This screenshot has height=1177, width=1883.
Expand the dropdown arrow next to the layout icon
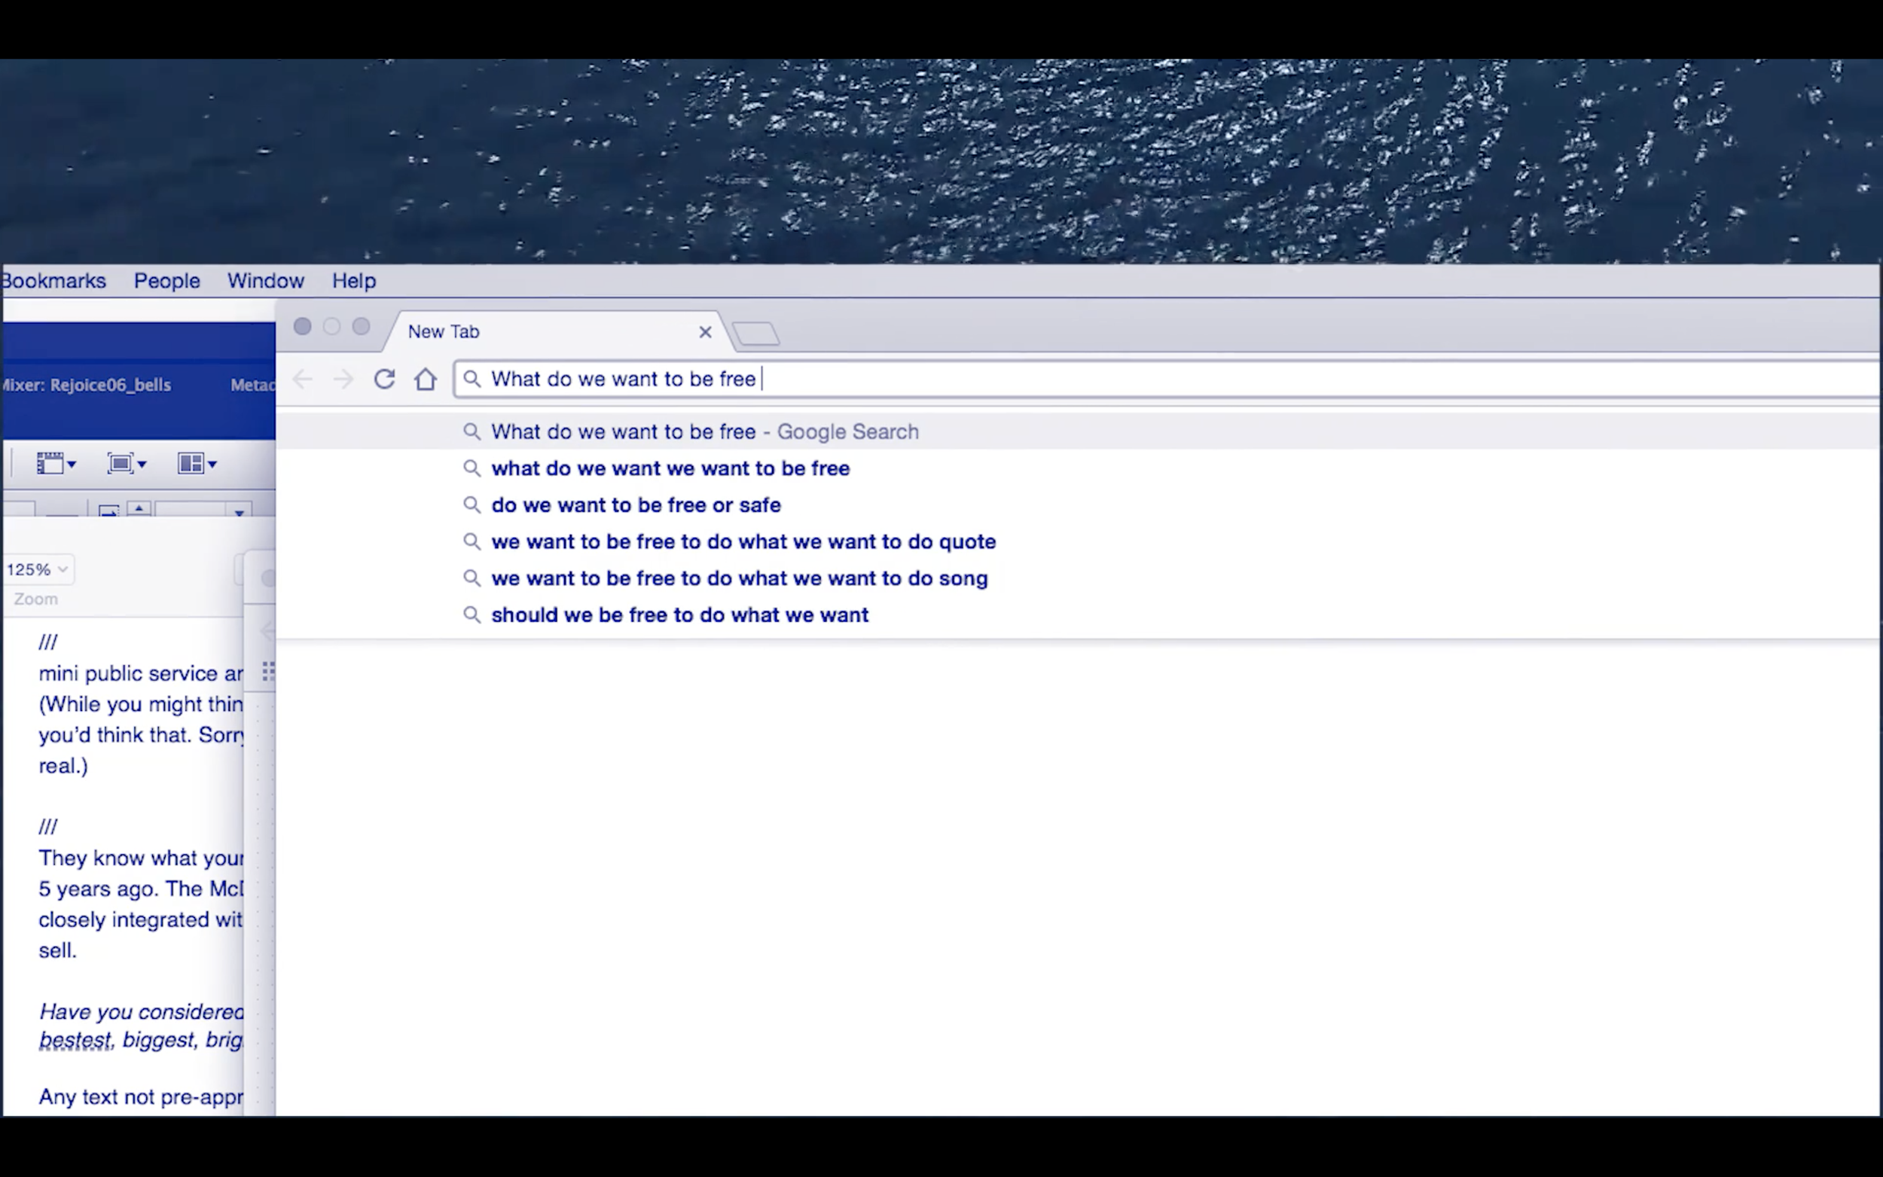click(x=212, y=464)
